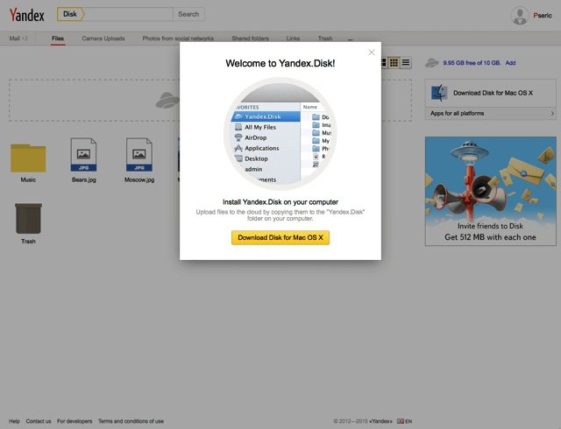Open the For developers footer link
561x429 pixels.
pos(75,421)
